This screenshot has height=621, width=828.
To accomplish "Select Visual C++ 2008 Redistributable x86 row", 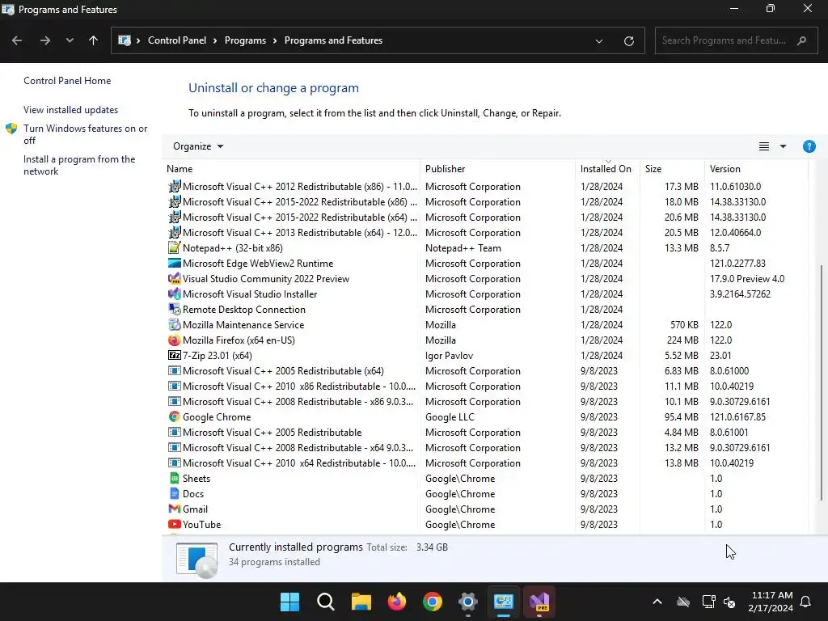I will [x=486, y=401].
